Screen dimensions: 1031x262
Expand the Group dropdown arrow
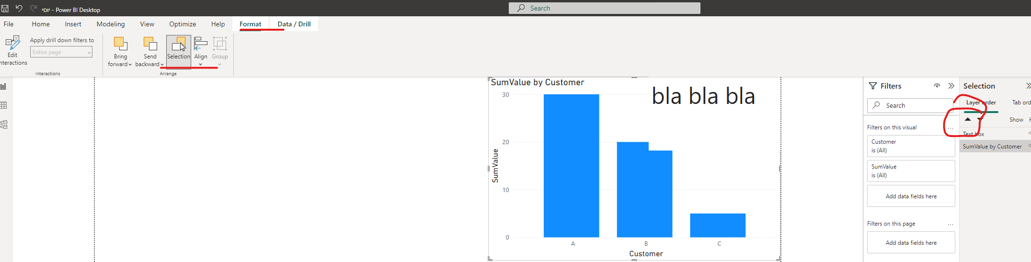point(220,65)
